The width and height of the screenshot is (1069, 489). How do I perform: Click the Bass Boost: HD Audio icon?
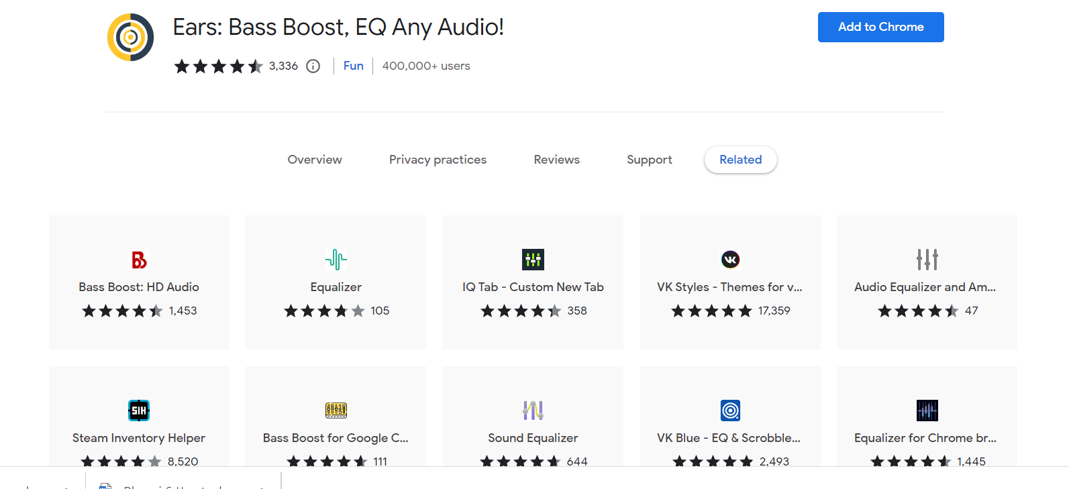[139, 260]
